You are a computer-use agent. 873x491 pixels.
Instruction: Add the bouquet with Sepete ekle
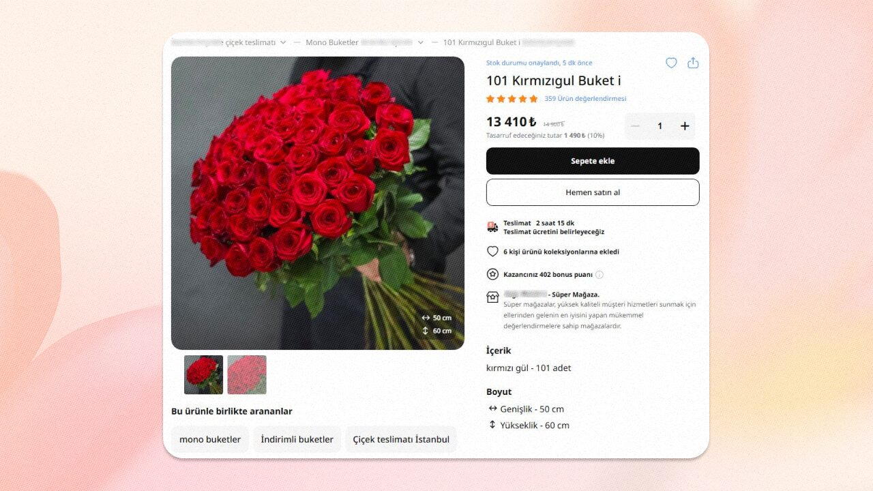pyautogui.click(x=593, y=161)
